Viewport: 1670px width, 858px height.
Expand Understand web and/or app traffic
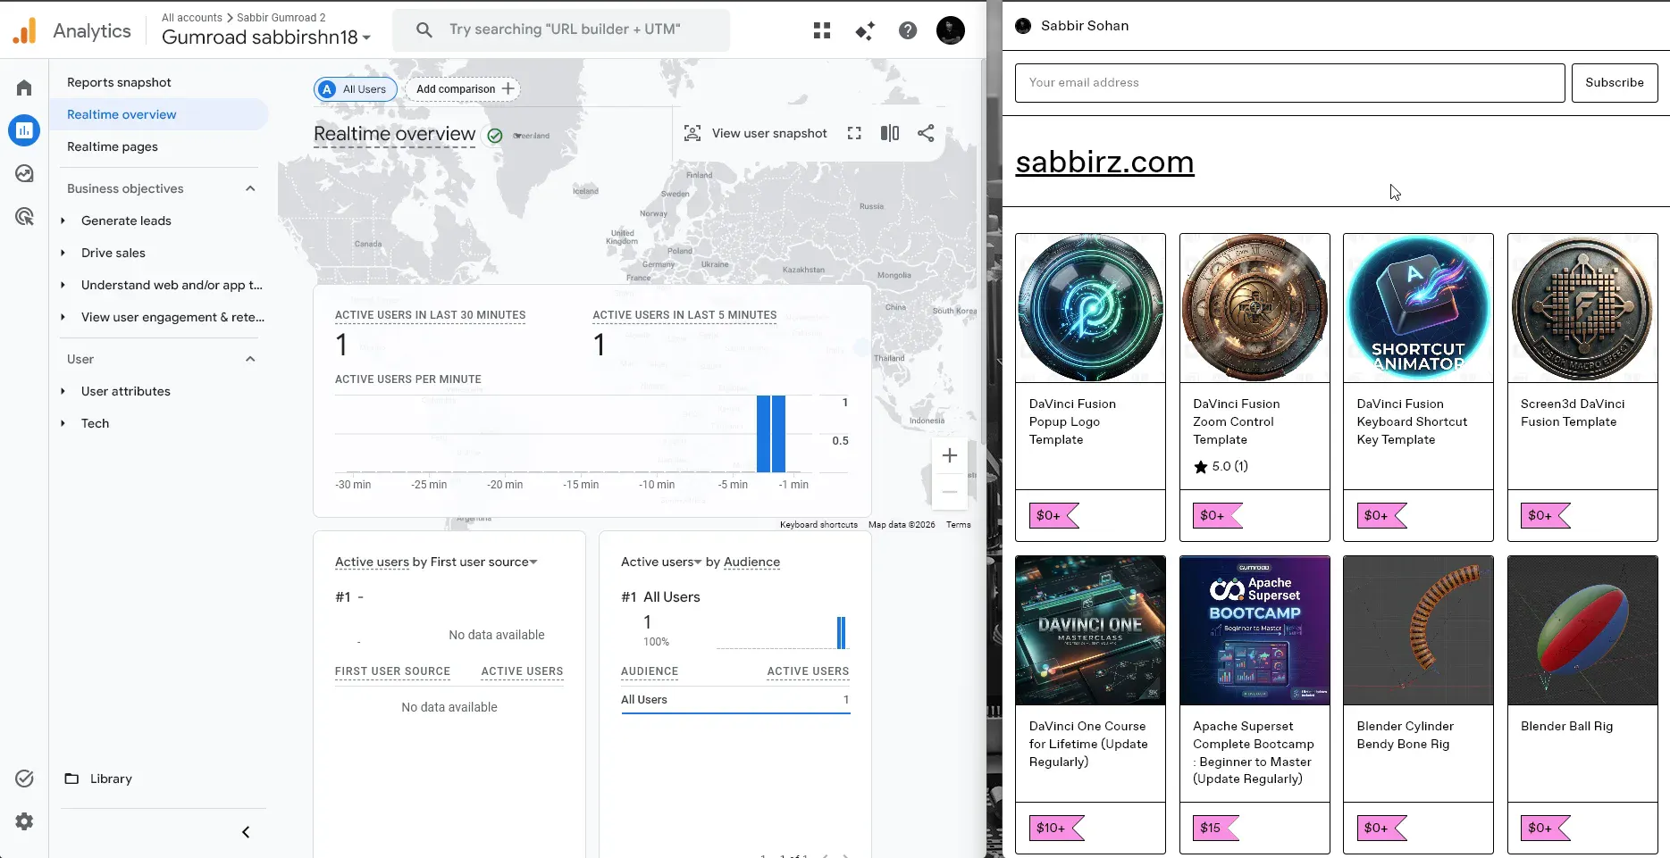(x=63, y=285)
